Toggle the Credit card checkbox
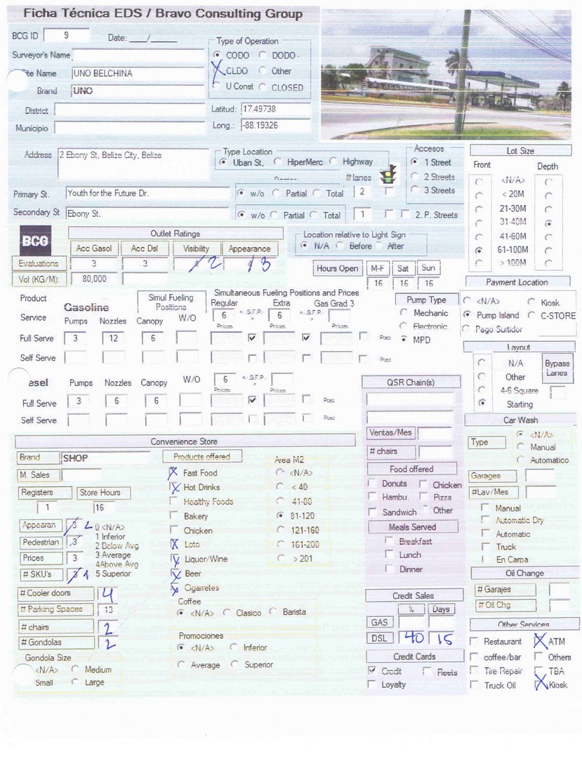The width and height of the screenshot is (582, 758). [x=371, y=670]
